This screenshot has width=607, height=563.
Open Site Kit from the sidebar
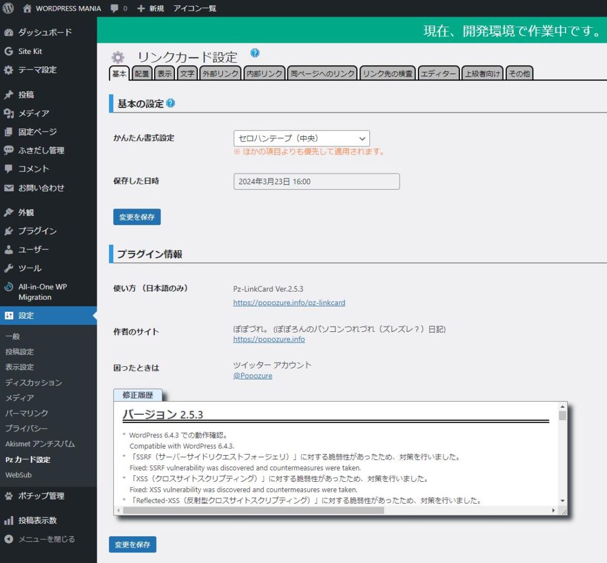pyautogui.click(x=30, y=51)
